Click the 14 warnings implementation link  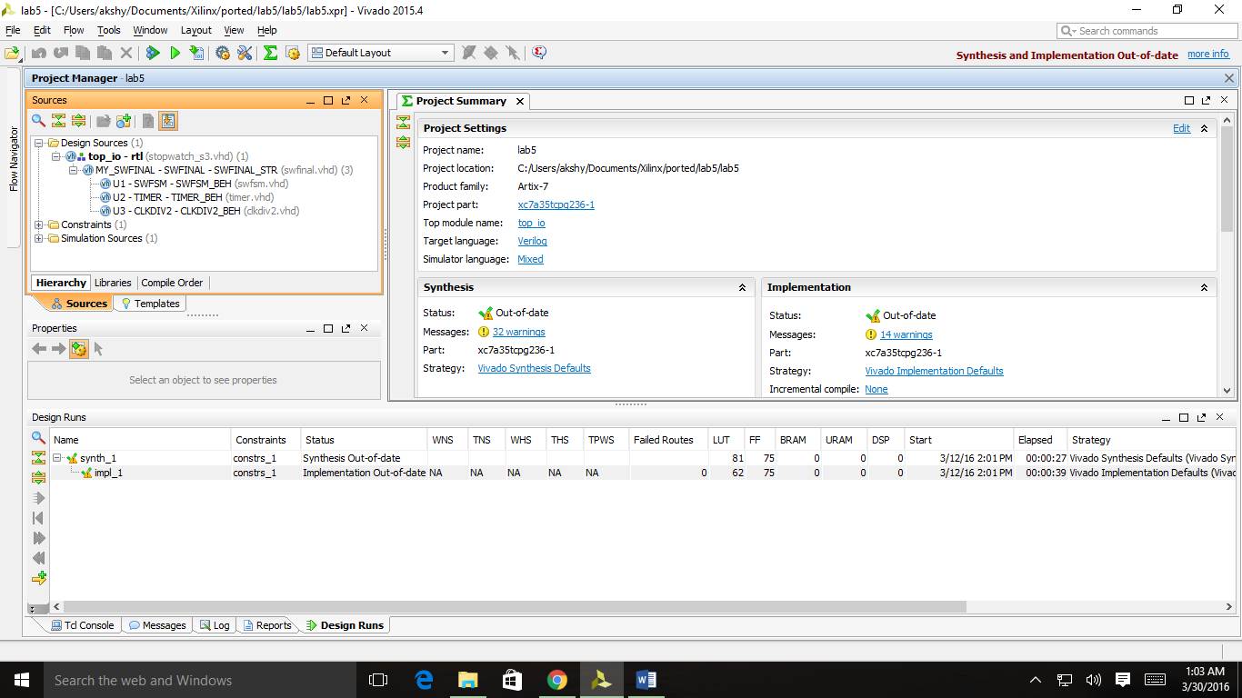pyautogui.click(x=906, y=334)
